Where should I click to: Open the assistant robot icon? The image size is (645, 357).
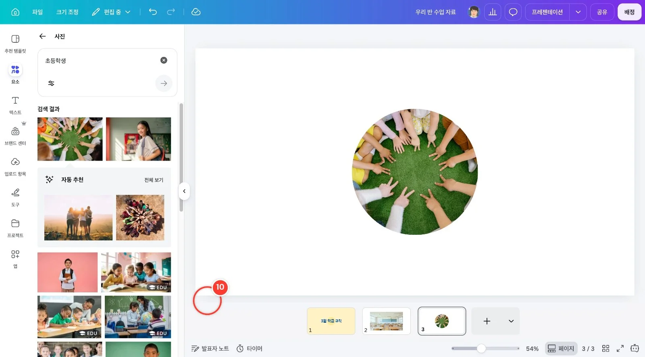tap(635, 349)
